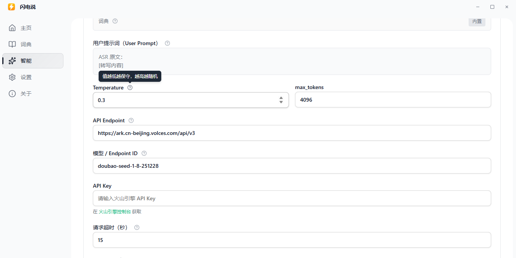Viewport: 516px width, 258px height.
Task: Open the 关于 about page
Action: point(26,94)
